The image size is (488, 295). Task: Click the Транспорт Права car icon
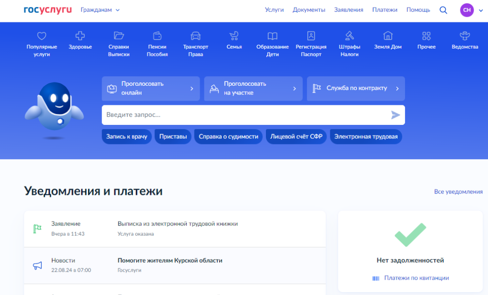point(195,36)
